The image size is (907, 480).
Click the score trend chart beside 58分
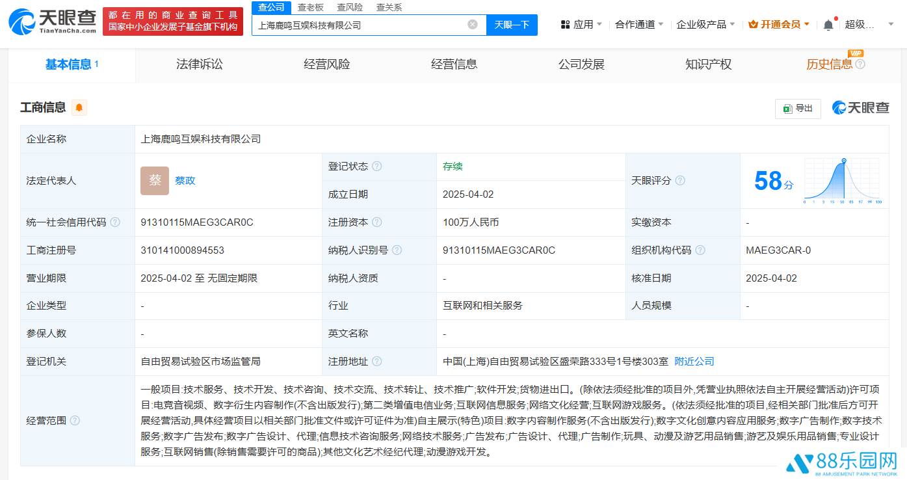[842, 181]
